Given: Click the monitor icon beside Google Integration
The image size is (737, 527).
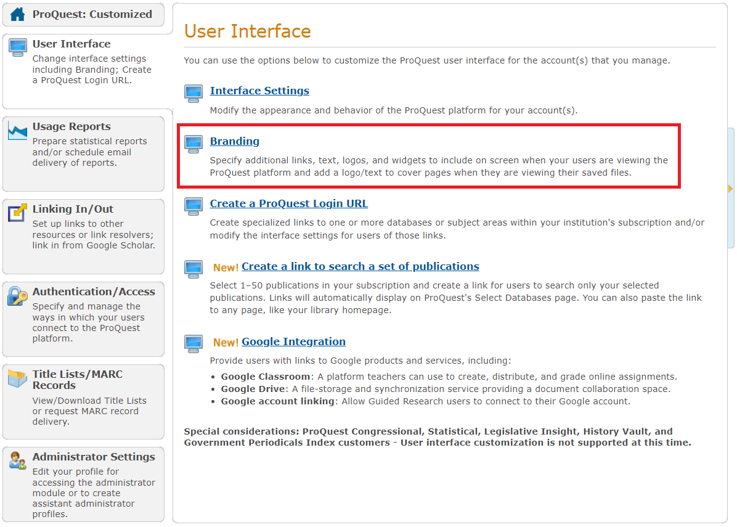Looking at the screenshot, I should (x=193, y=344).
